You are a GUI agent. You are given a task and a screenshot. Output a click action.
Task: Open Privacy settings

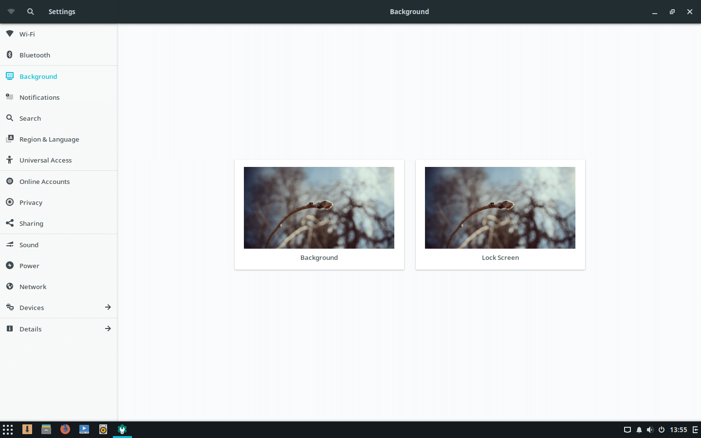[x=59, y=202]
